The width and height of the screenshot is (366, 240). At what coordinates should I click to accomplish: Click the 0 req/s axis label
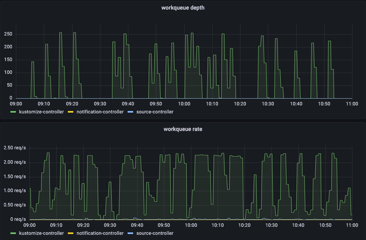(x=18, y=219)
